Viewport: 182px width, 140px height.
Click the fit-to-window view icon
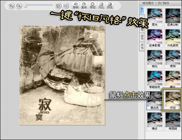[58, 5]
